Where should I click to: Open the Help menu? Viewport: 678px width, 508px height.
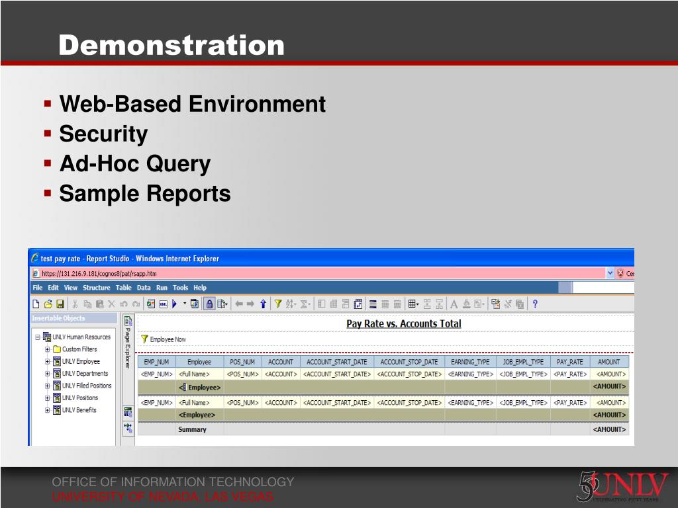[x=200, y=288]
